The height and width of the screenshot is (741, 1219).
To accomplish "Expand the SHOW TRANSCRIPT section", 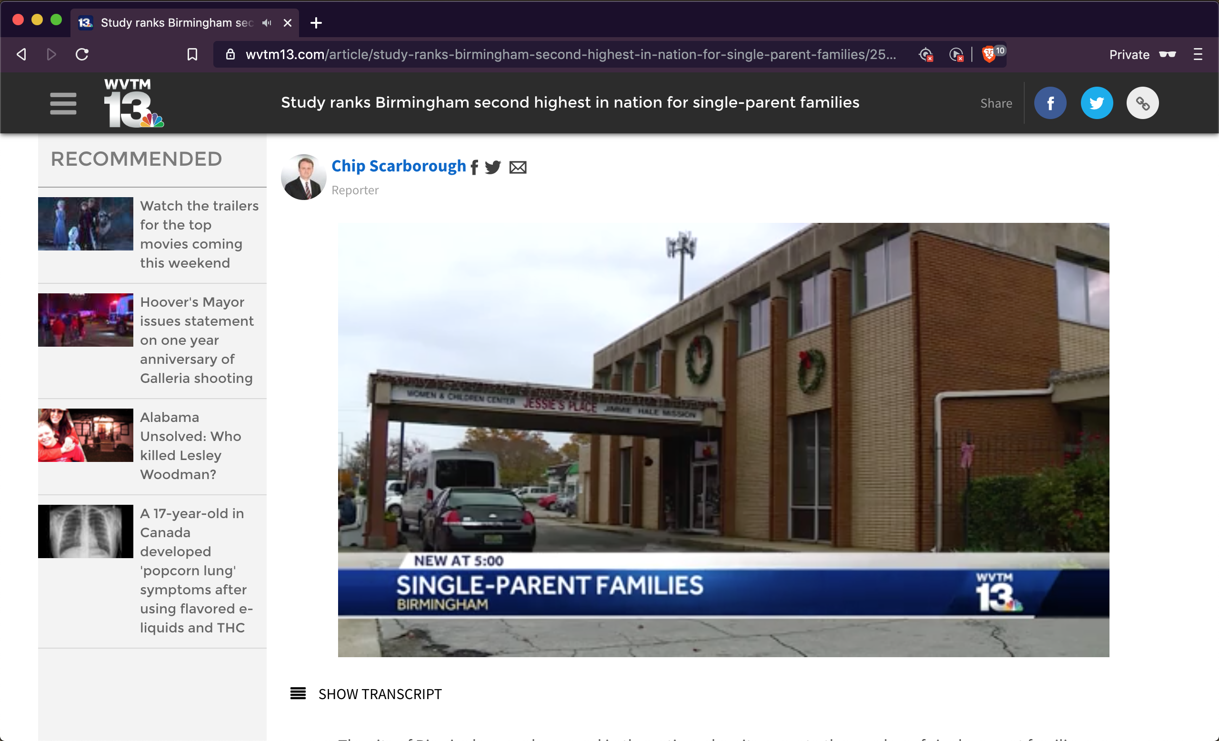I will click(x=380, y=694).
